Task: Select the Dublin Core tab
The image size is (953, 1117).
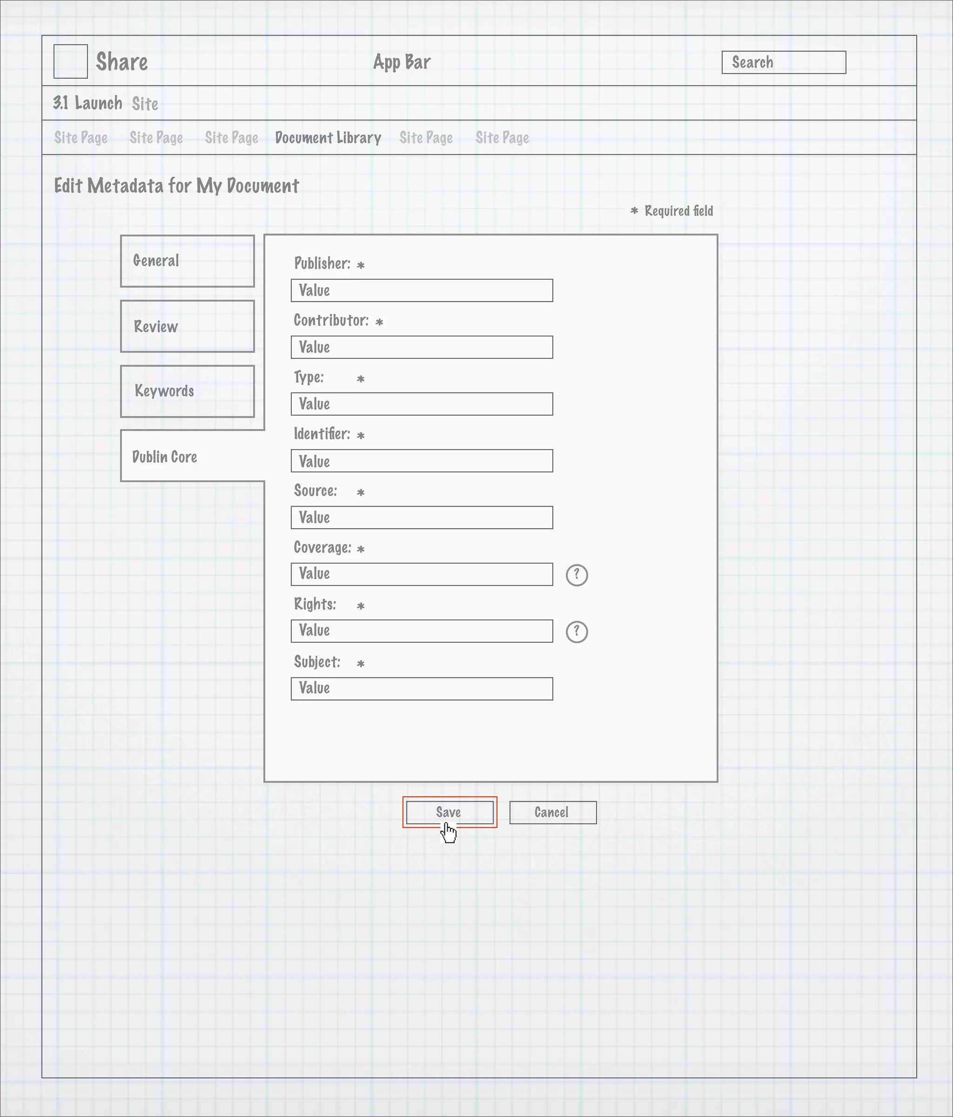Action: 191,456
